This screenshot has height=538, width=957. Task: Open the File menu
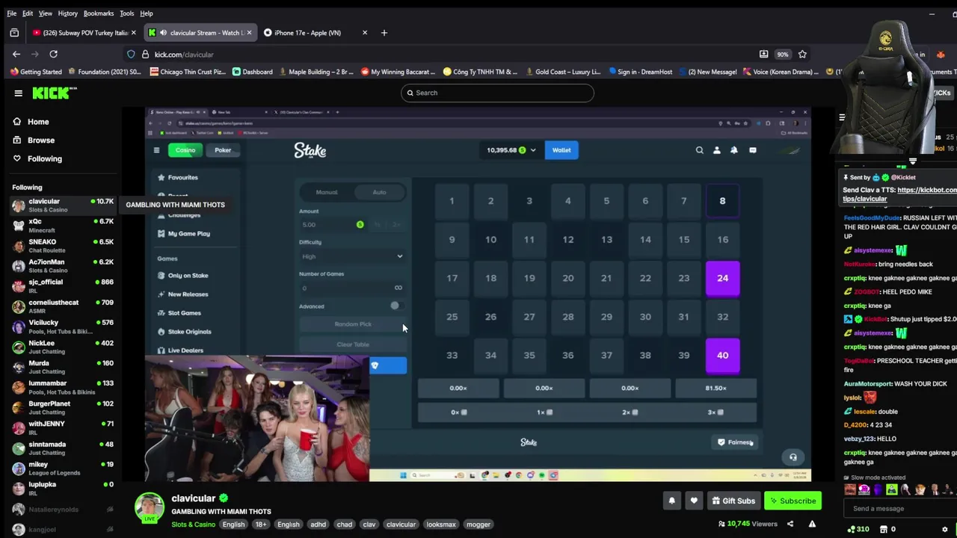pyautogui.click(x=12, y=13)
